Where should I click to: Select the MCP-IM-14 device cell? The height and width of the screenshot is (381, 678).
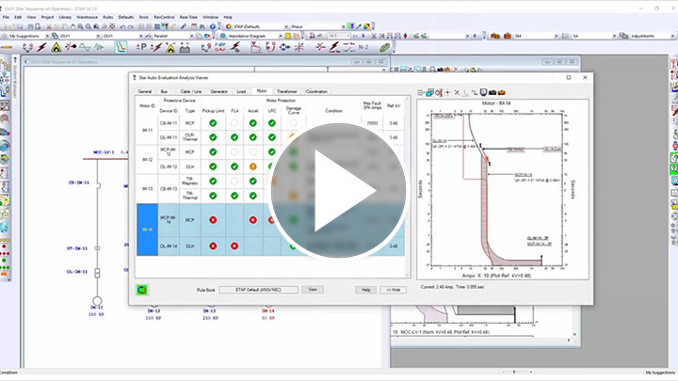(169, 220)
